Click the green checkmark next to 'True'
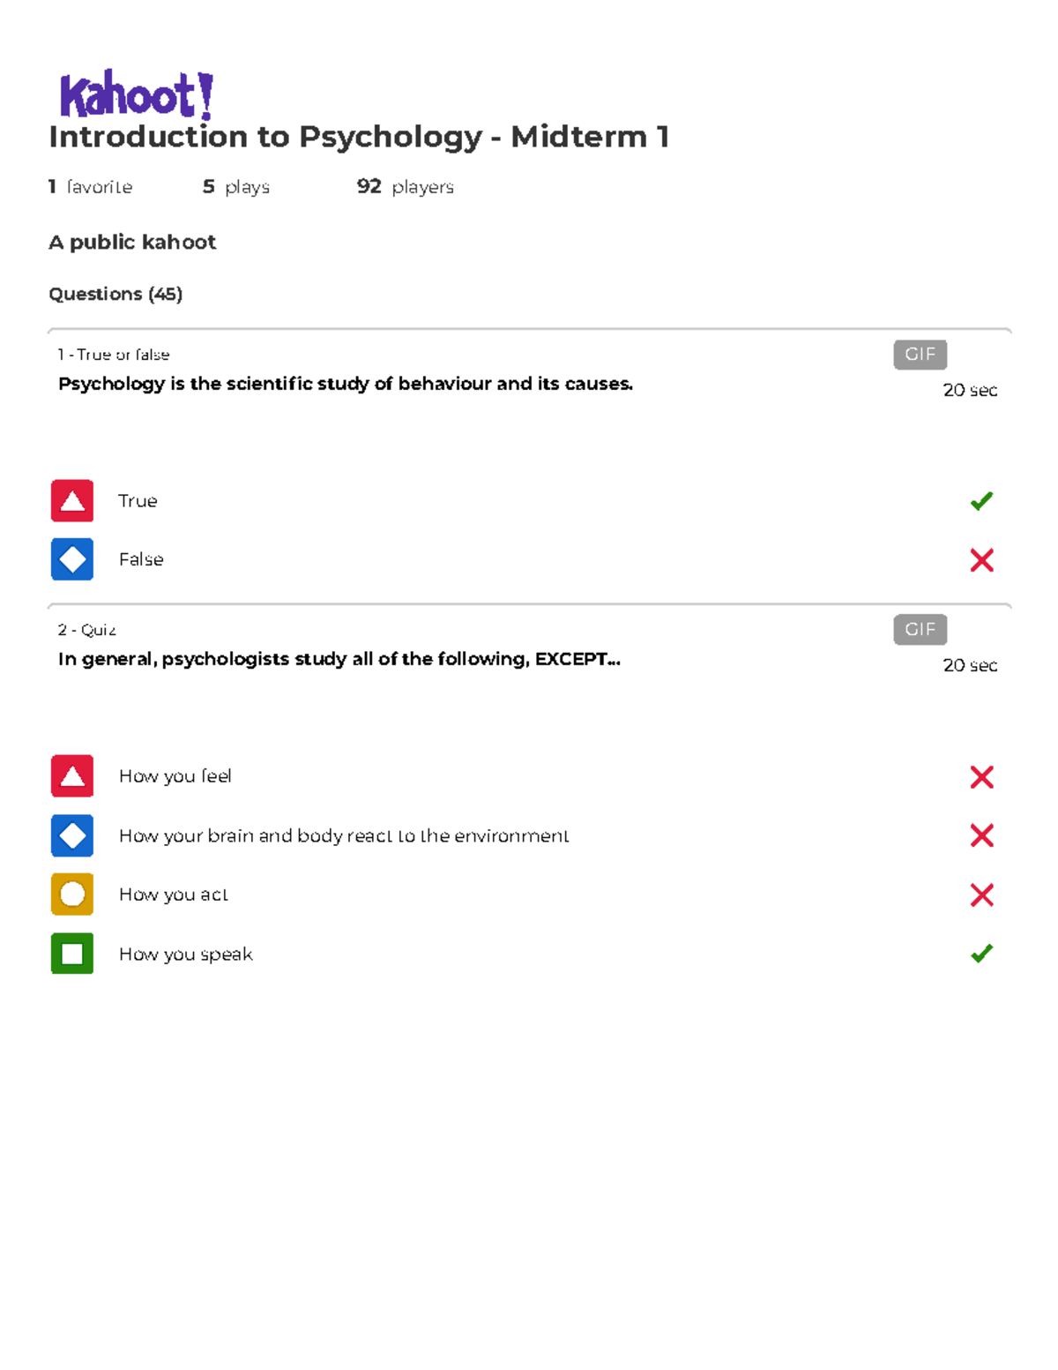Image resolution: width=1058 pixels, height=1370 pixels. click(981, 500)
